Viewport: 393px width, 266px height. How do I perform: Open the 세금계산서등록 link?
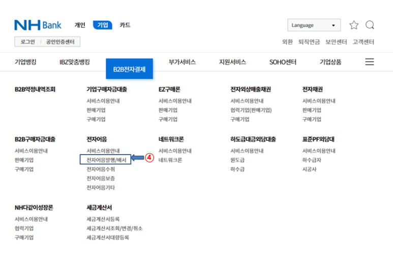coord(103,219)
